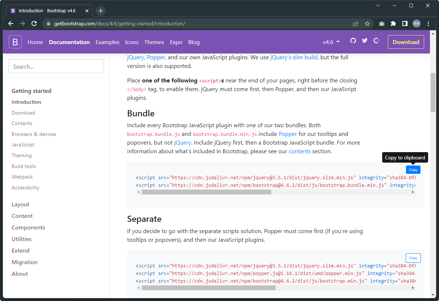
Task: Click the Bundle code horizontal scrollbar thumb
Action: tap(206, 192)
